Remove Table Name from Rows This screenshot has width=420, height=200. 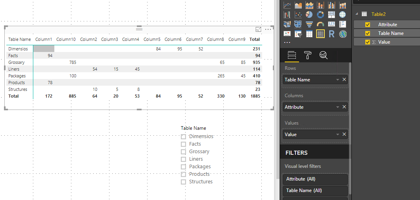[x=344, y=80]
